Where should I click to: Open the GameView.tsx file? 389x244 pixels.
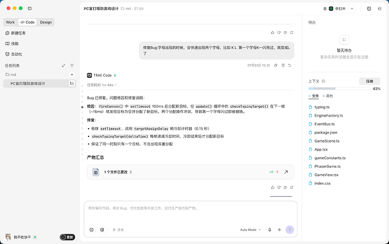[x=324, y=175]
